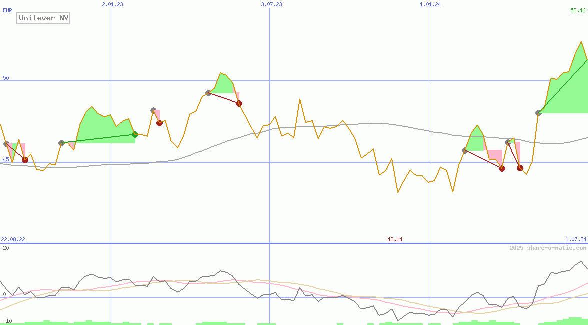Click gray entry marker starting final green rally to 52.46

(x=539, y=113)
